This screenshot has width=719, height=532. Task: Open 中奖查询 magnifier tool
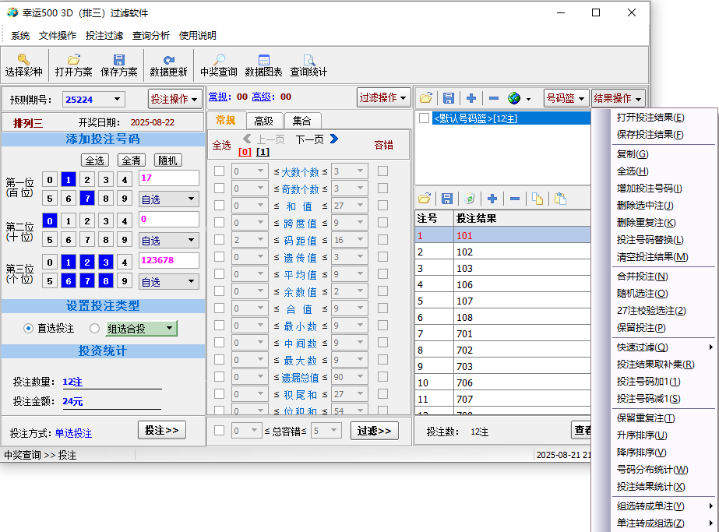[219, 60]
